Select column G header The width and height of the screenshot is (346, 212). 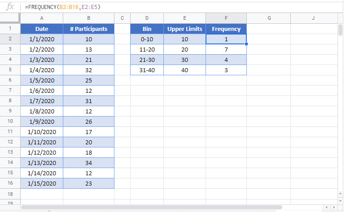(x=268, y=18)
